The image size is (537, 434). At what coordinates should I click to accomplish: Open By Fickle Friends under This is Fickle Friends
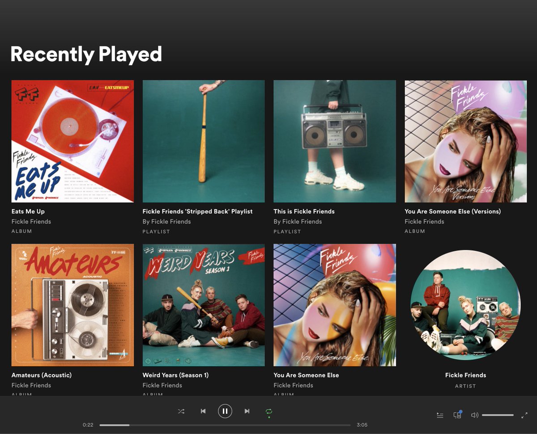coord(298,222)
